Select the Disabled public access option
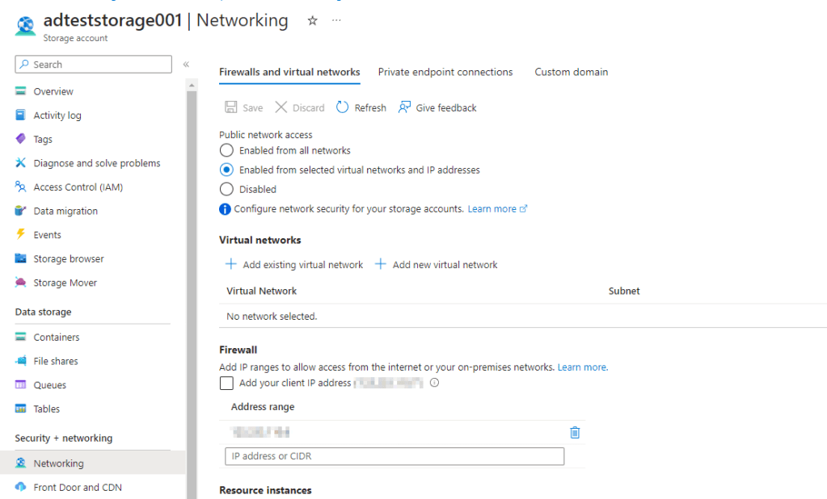This screenshot has height=499, width=827. [226, 189]
